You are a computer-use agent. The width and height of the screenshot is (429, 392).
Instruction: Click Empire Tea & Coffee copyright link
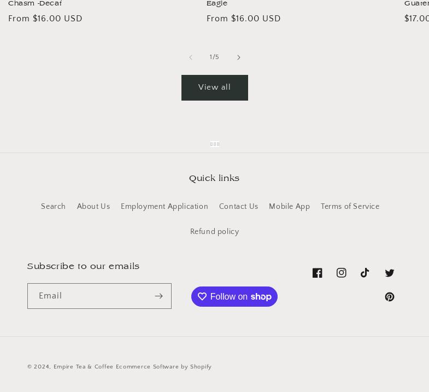coord(83,367)
